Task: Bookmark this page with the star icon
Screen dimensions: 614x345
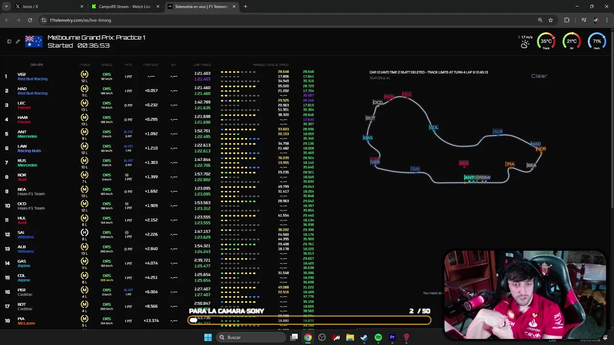Action: 551,20
